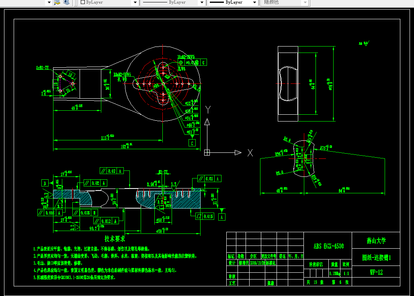Click the 标准化 cell in title block
Screen dimensions: 414x296
(x=271, y=263)
